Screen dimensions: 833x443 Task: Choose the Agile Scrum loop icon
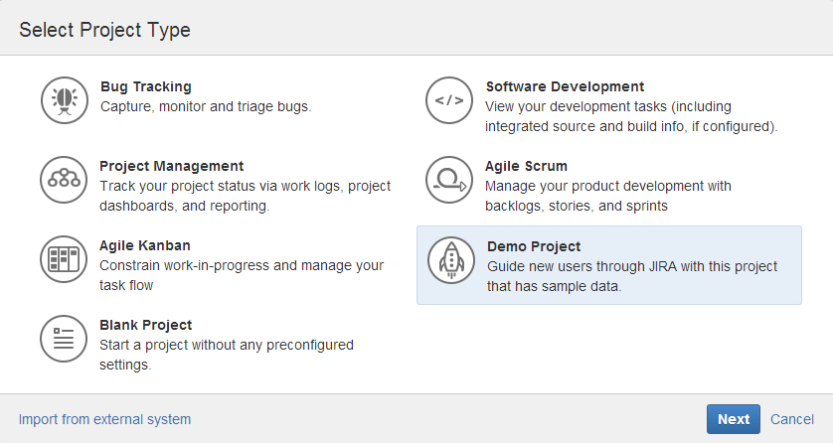(x=449, y=180)
